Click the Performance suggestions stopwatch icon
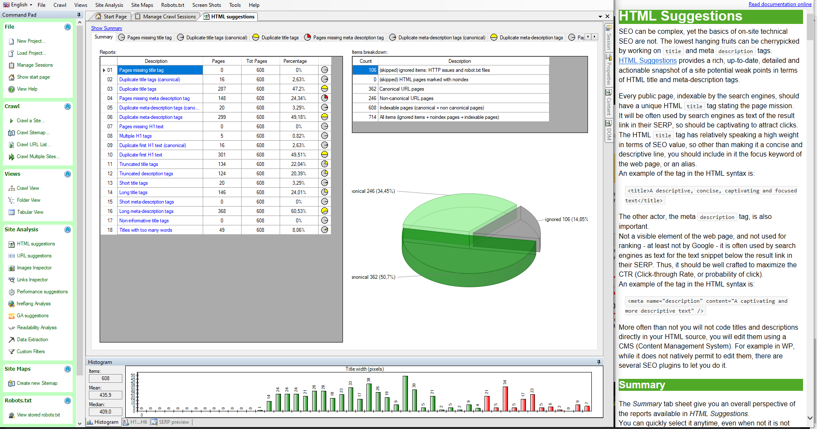This screenshot has width=821, height=443. (12, 292)
